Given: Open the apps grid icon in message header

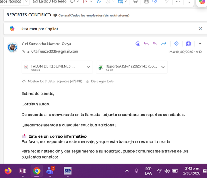Looking at the screenshot, I should 188,44.
